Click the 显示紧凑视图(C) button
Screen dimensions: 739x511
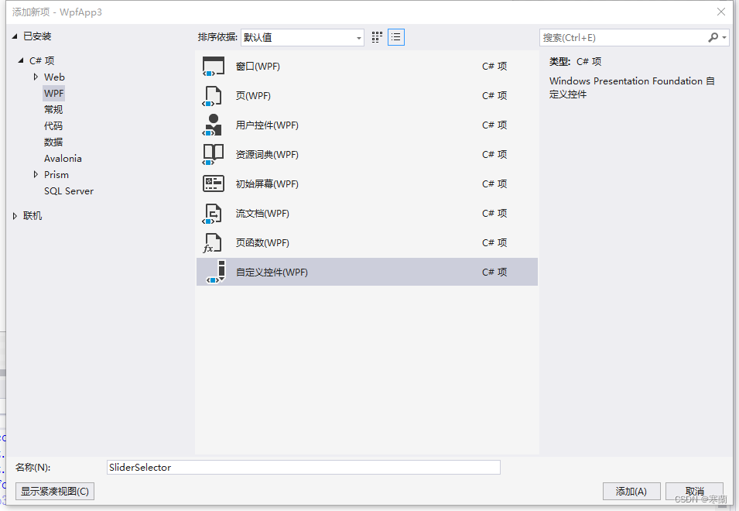pos(54,491)
